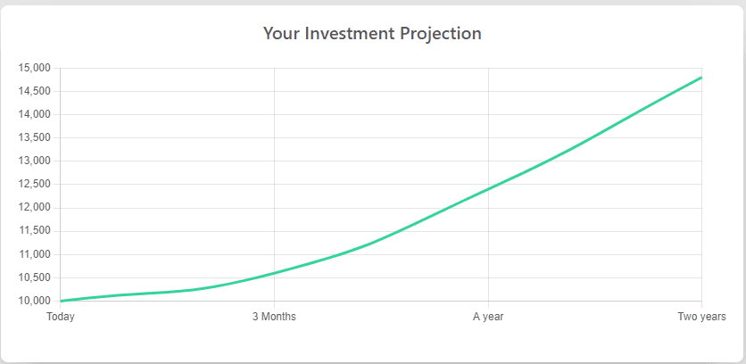The image size is (746, 364).
Task: Click the 14,500 y-axis label
Action: 34,91
